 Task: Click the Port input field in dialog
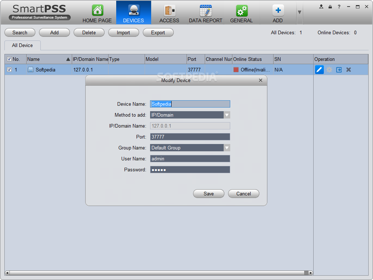click(x=190, y=137)
